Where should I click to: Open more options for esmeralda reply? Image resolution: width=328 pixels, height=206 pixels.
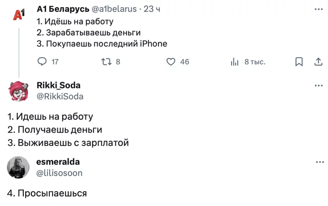coord(319,162)
